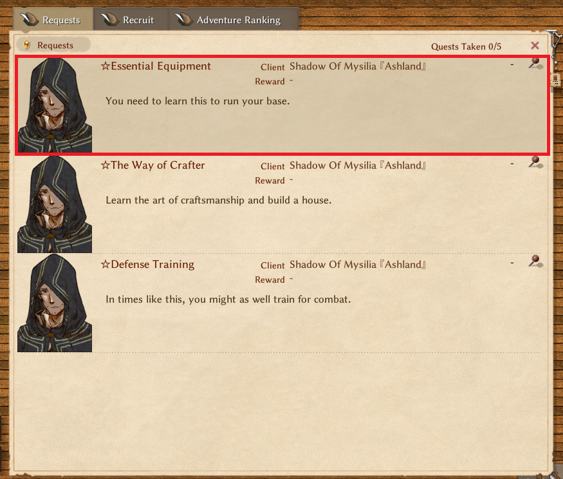Select the Essential Equipment quest title
The width and height of the screenshot is (563, 479).
coord(156,66)
